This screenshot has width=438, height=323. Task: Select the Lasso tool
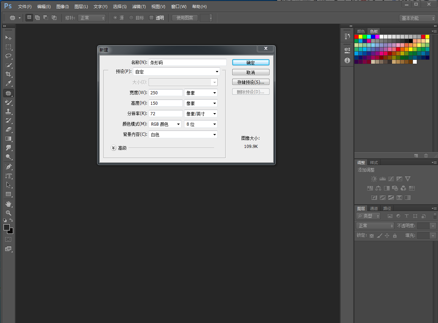coord(8,56)
